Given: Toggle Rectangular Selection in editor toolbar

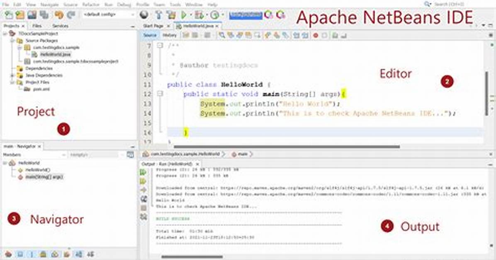Looking at the screenshot, I should [257, 35].
